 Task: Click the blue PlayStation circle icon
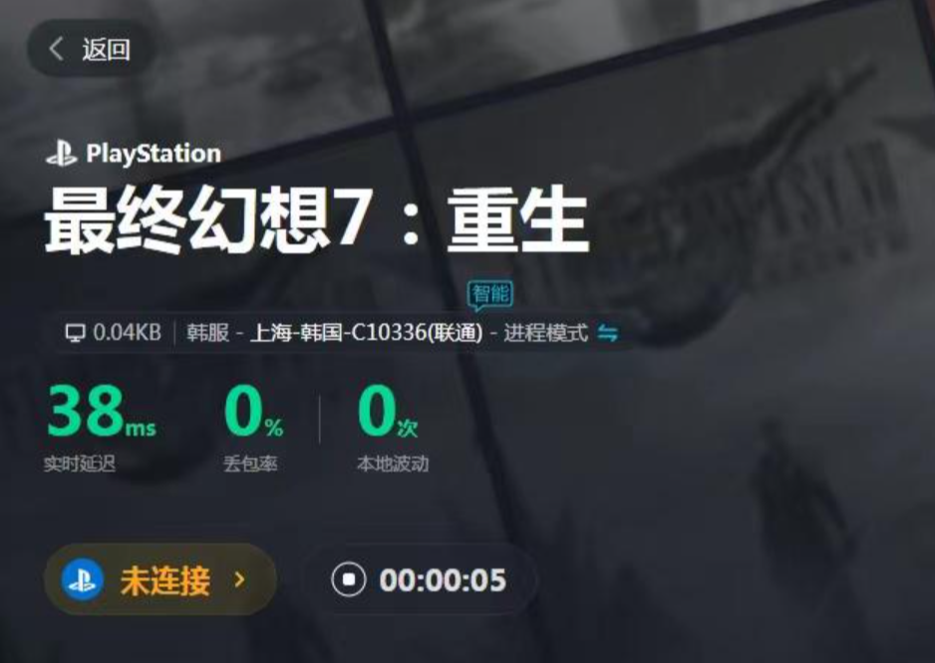coord(83,579)
